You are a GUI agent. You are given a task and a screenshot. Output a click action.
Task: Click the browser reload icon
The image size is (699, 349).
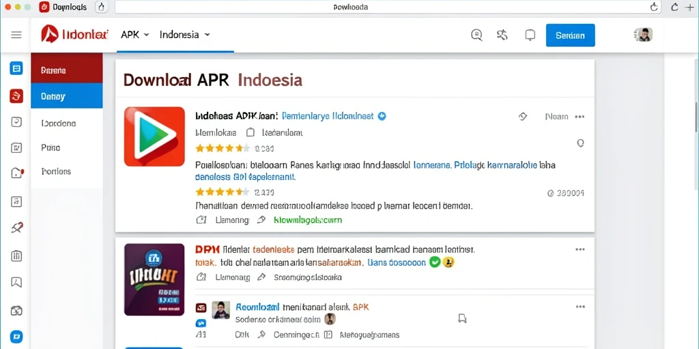(655, 7)
